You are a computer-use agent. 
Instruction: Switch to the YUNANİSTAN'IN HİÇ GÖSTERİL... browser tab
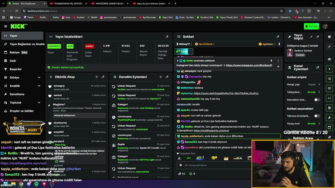point(68,4)
